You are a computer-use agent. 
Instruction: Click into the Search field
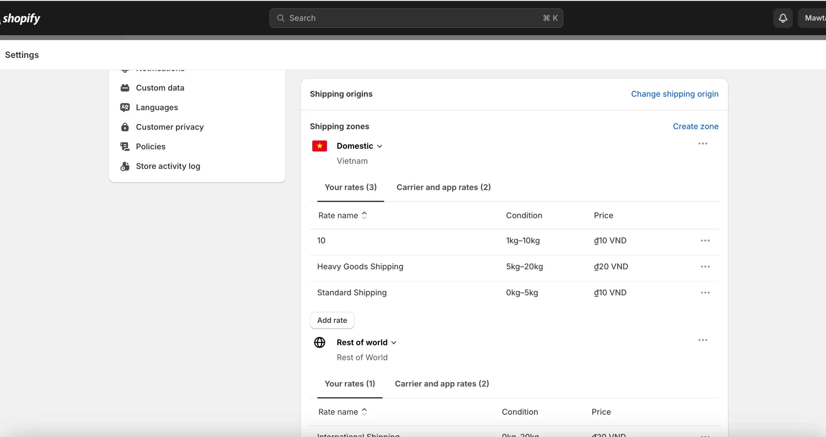pyautogui.click(x=416, y=18)
